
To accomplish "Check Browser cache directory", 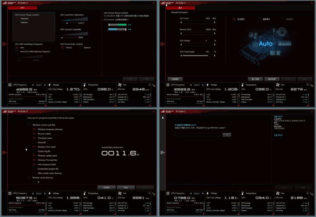I will coord(29,178).
